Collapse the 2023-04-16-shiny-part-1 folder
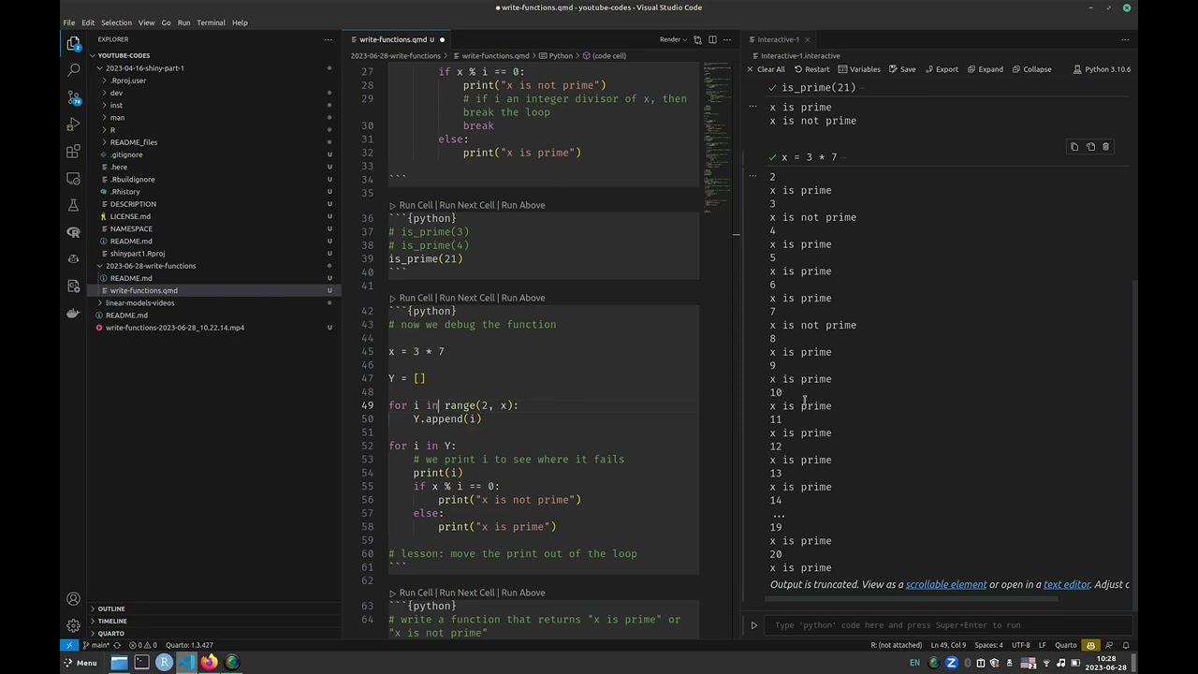1198x674 pixels. 144,68
